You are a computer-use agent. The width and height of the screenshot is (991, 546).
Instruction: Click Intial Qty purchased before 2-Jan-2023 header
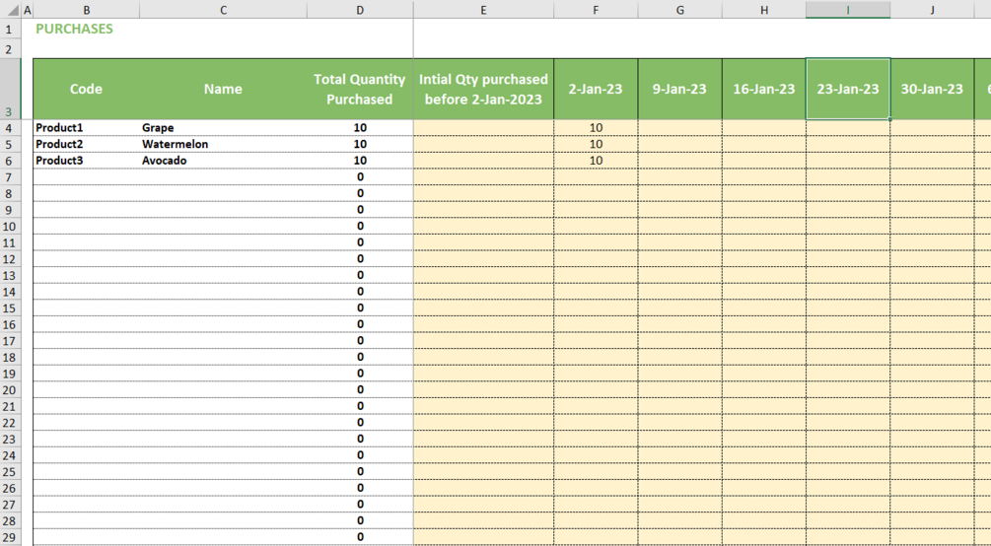(x=483, y=89)
